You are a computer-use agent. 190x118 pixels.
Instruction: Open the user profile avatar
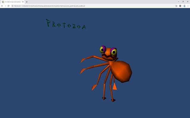point(184,6)
